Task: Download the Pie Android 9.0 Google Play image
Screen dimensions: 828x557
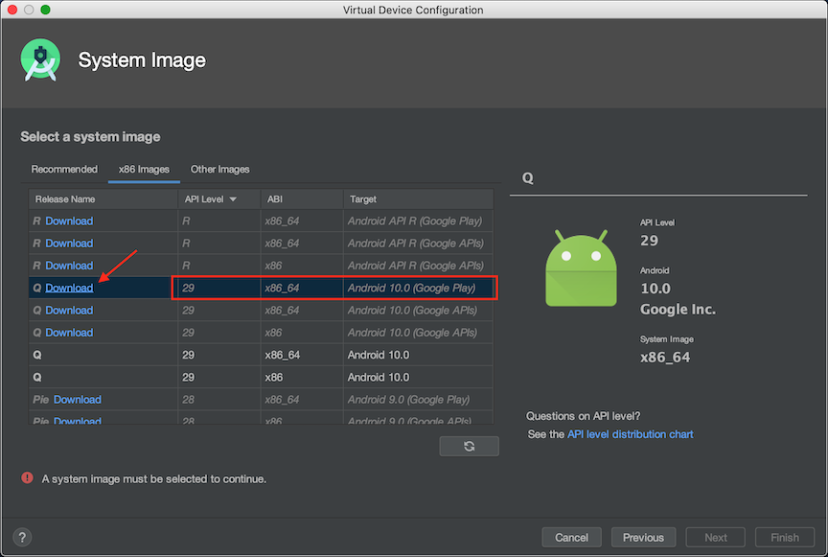Action: click(x=77, y=400)
